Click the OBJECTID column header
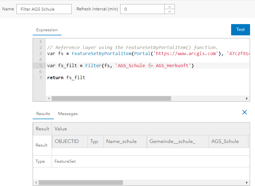This screenshot has width=255, height=186. point(67,142)
